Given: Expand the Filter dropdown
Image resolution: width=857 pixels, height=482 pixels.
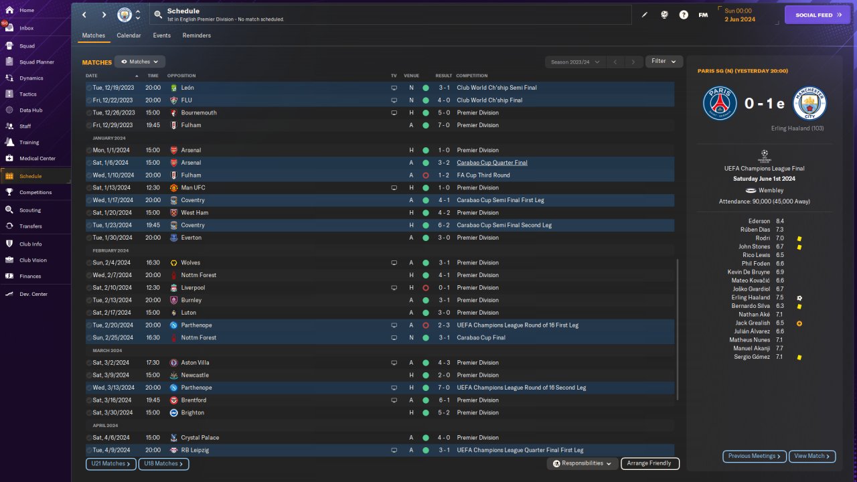Looking at the screenshot, I should (664, 62).
